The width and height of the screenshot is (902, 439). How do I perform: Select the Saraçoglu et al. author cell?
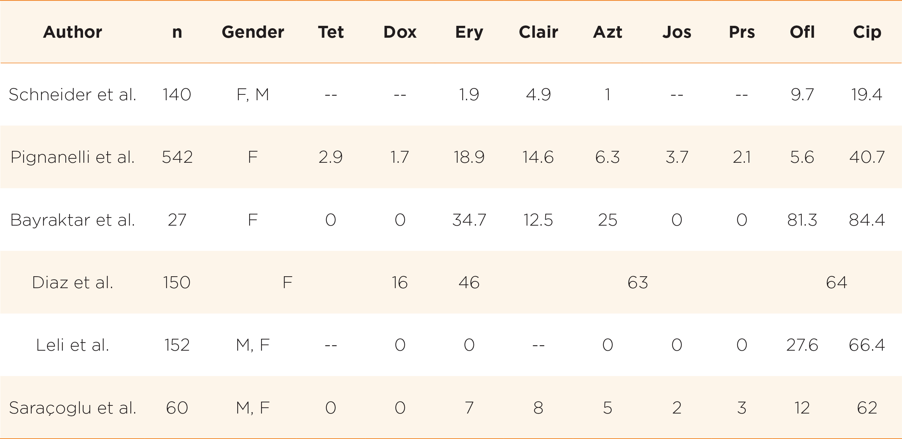pos(73,408)
